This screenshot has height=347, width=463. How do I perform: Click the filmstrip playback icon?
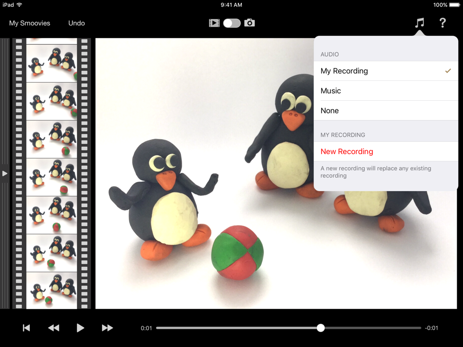(214, 23)
